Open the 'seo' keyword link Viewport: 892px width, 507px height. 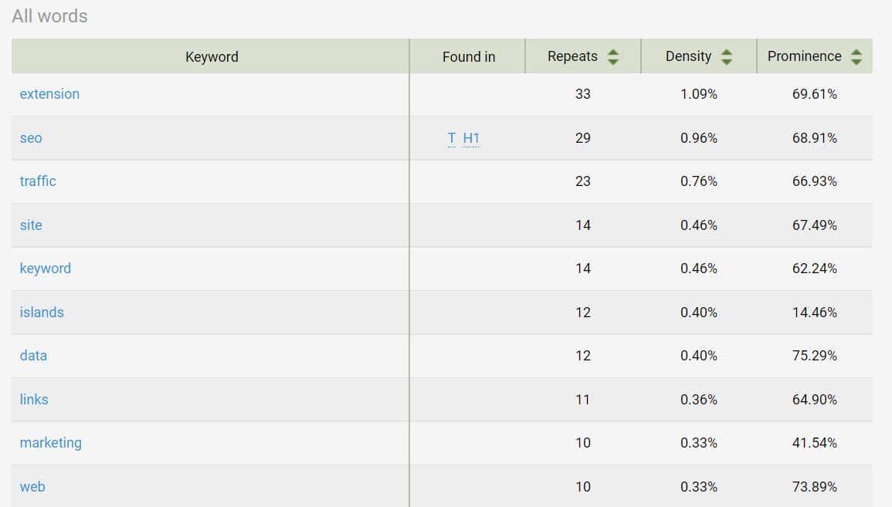pyautogui.click(x=31, y=138)
